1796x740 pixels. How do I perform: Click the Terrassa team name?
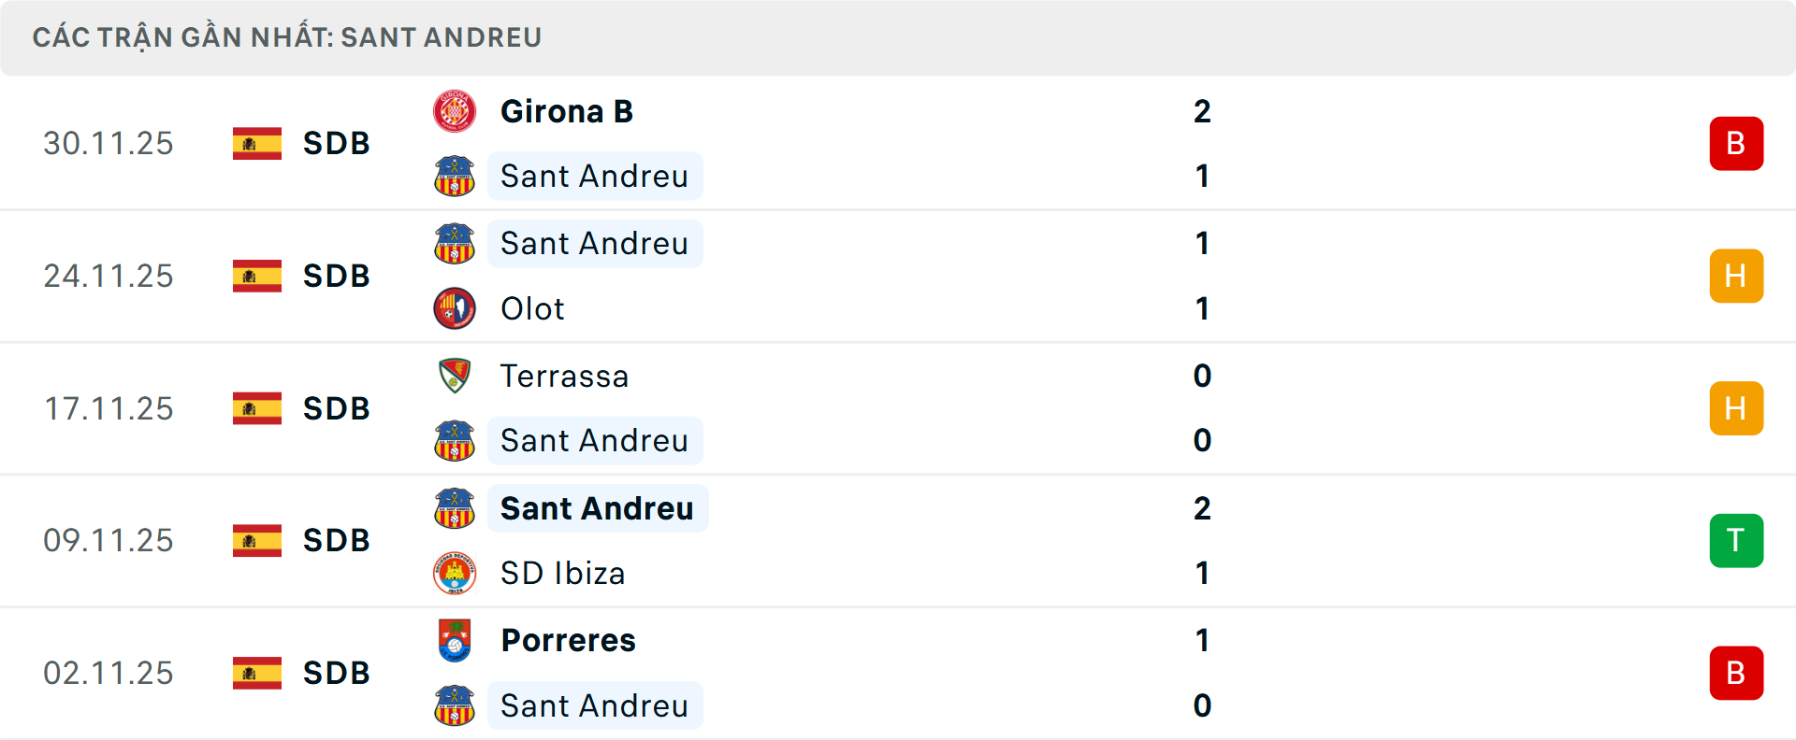coord(564,376)
